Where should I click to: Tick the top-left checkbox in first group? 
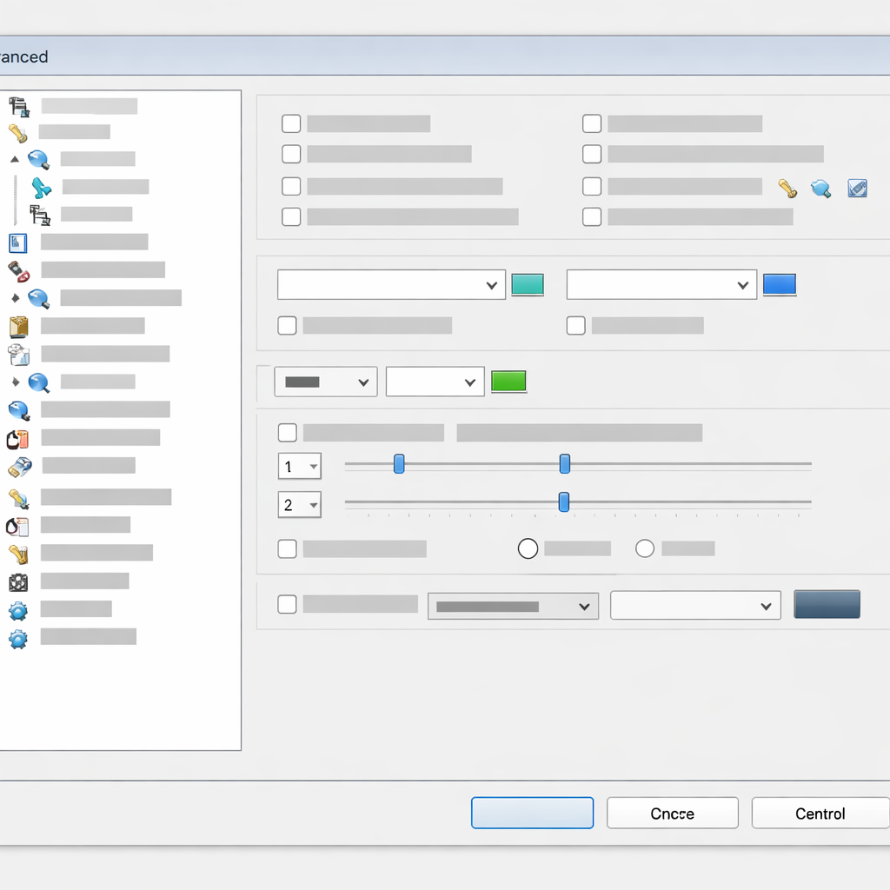(291, 123)
